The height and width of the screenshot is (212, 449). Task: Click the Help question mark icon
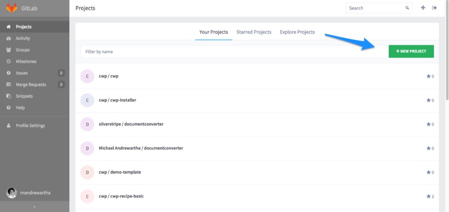click(8, 108)
